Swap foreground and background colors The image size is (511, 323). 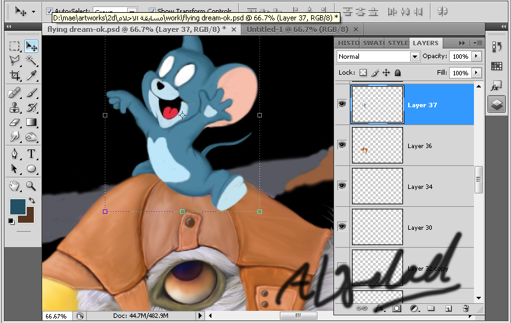(x=31, y=200)
